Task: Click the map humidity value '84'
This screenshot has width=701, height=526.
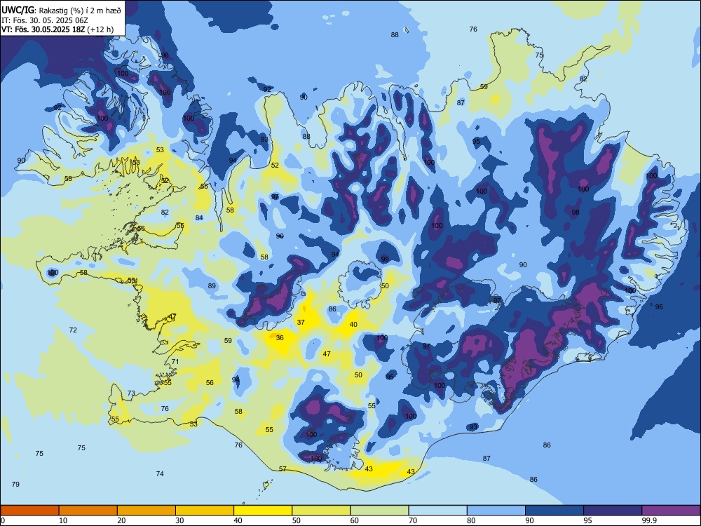Action: [199, 218]
